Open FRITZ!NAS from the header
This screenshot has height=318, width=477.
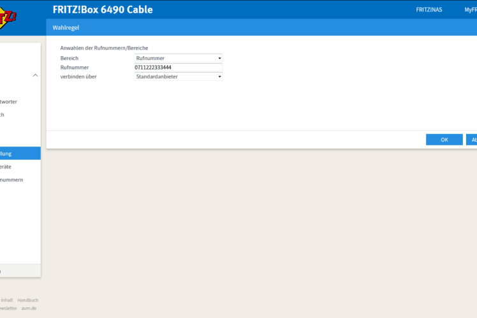(x=429, y=10)
